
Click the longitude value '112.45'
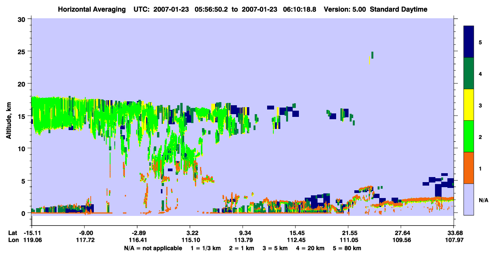(x=295, y=240)
